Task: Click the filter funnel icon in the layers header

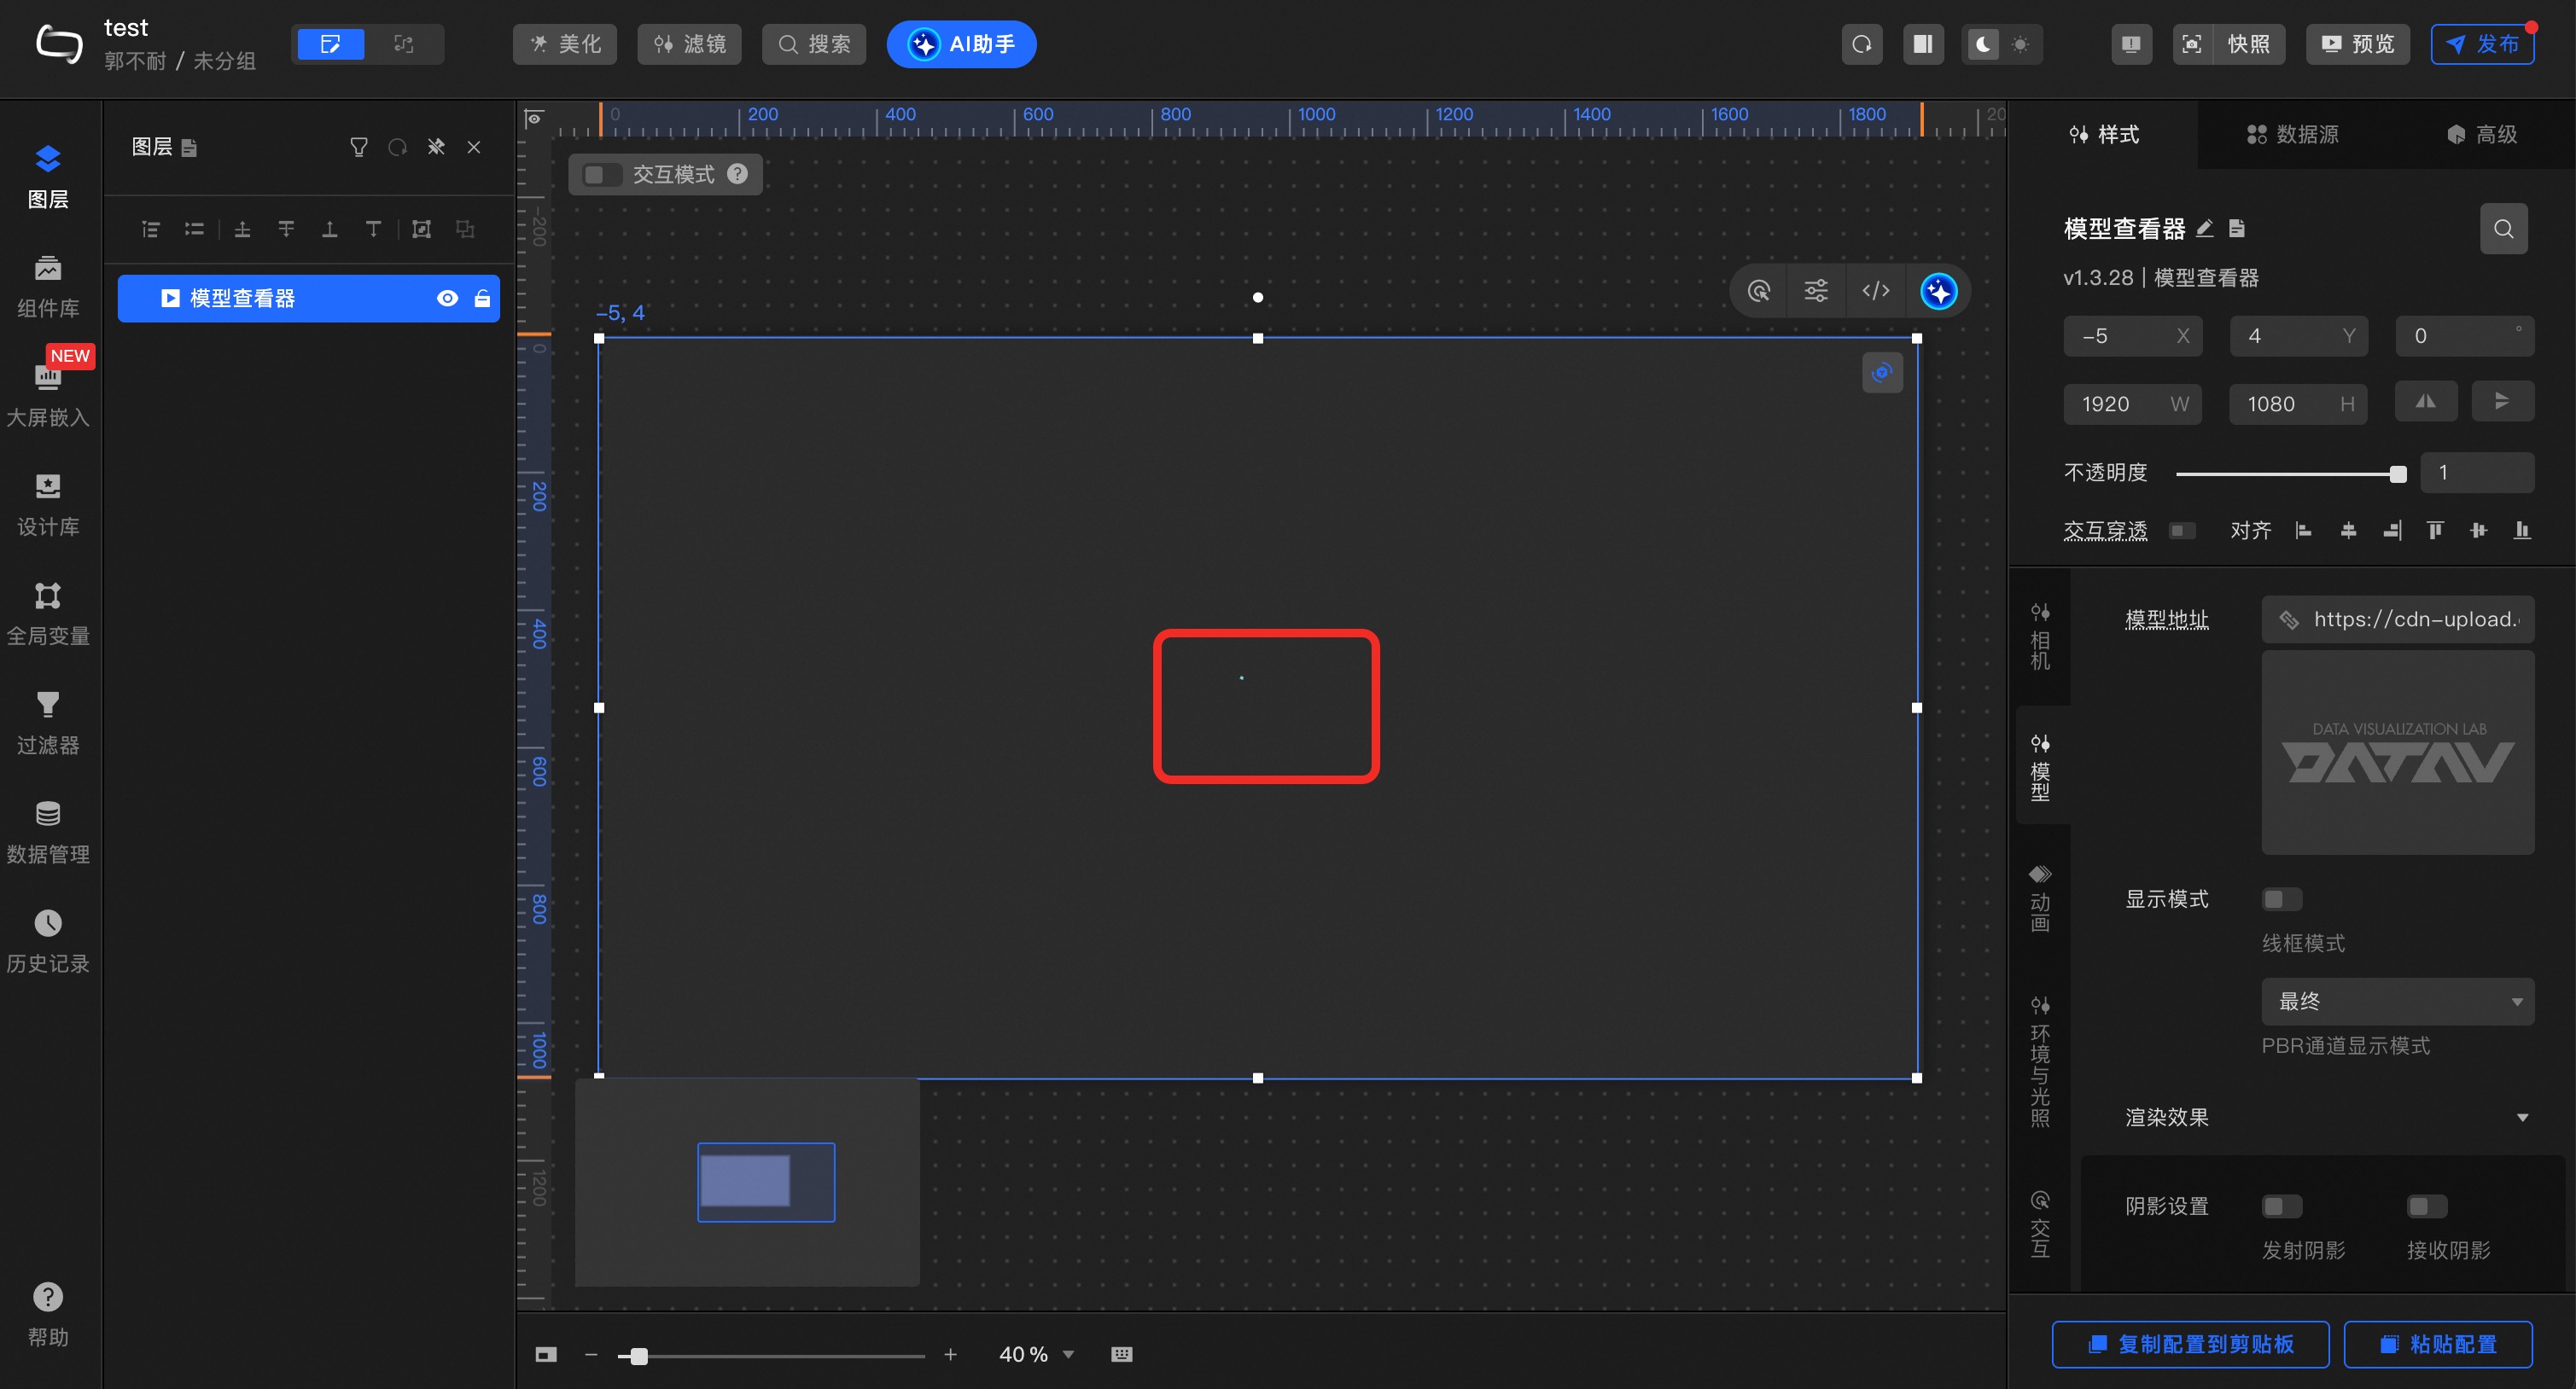Action: (x=358, y=148)
